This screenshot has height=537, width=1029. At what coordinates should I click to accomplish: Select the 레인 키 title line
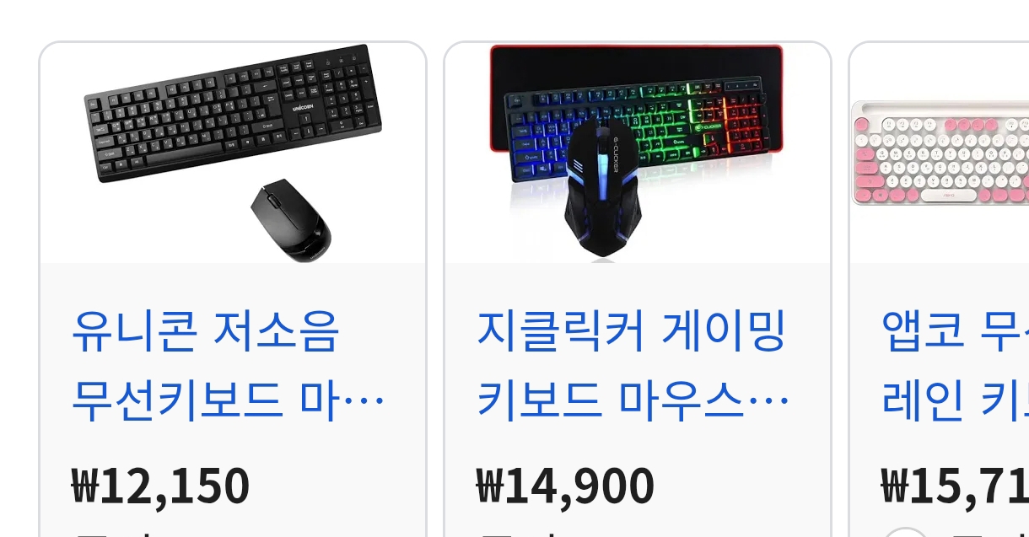tap(955, 401)
